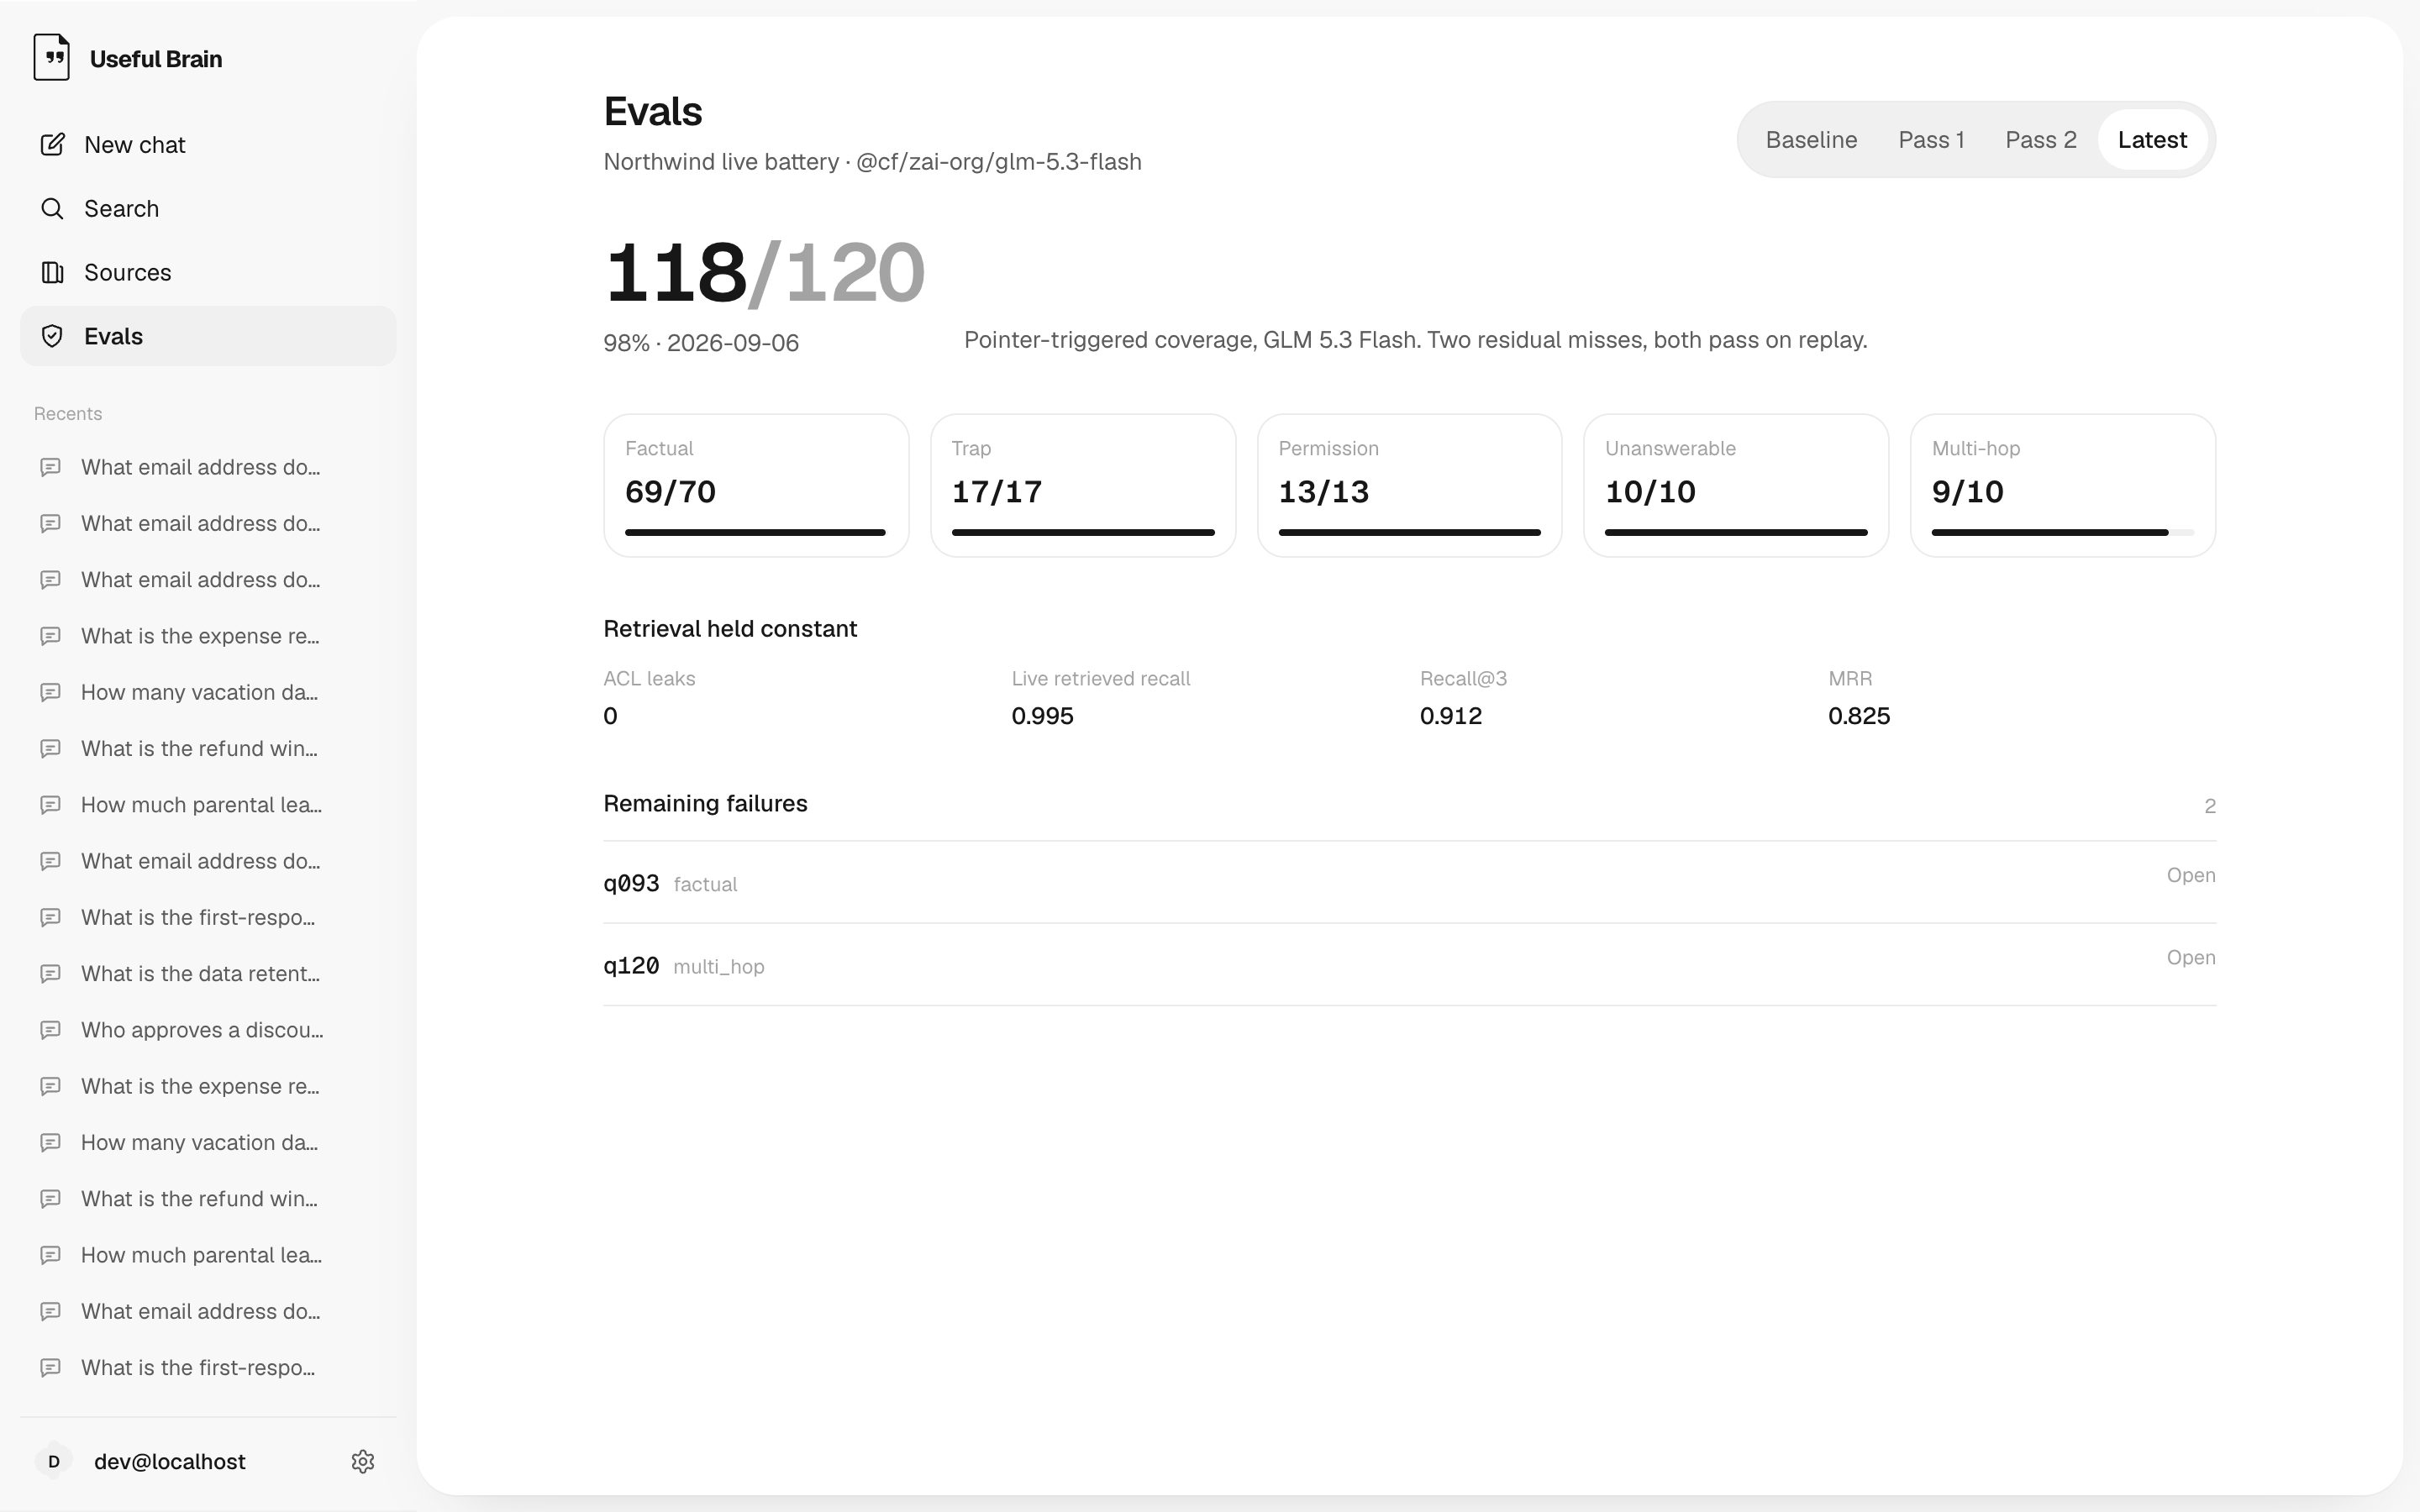The width and height of the screenshot is (2420, 1512).
Task: Click the Permission score "13/13"
Action: point(1323,491)
